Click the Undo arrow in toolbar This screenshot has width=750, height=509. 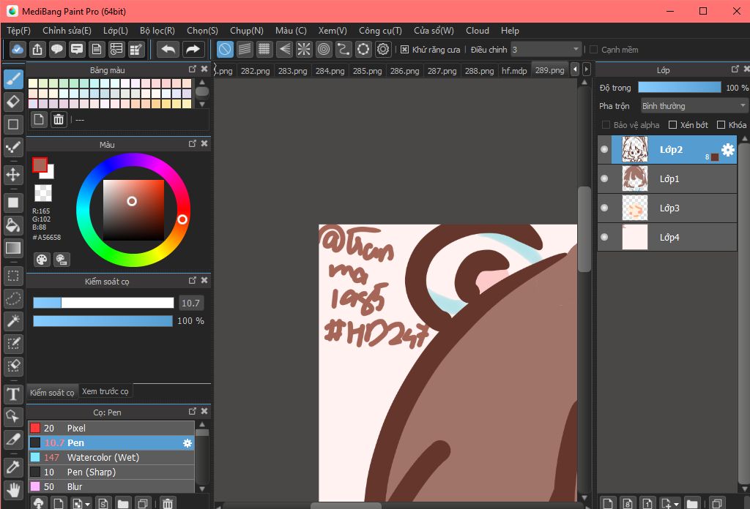point(168,49)
